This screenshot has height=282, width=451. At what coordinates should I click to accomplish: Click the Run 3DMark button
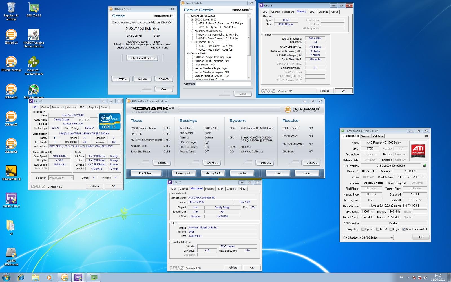[146, 173]
